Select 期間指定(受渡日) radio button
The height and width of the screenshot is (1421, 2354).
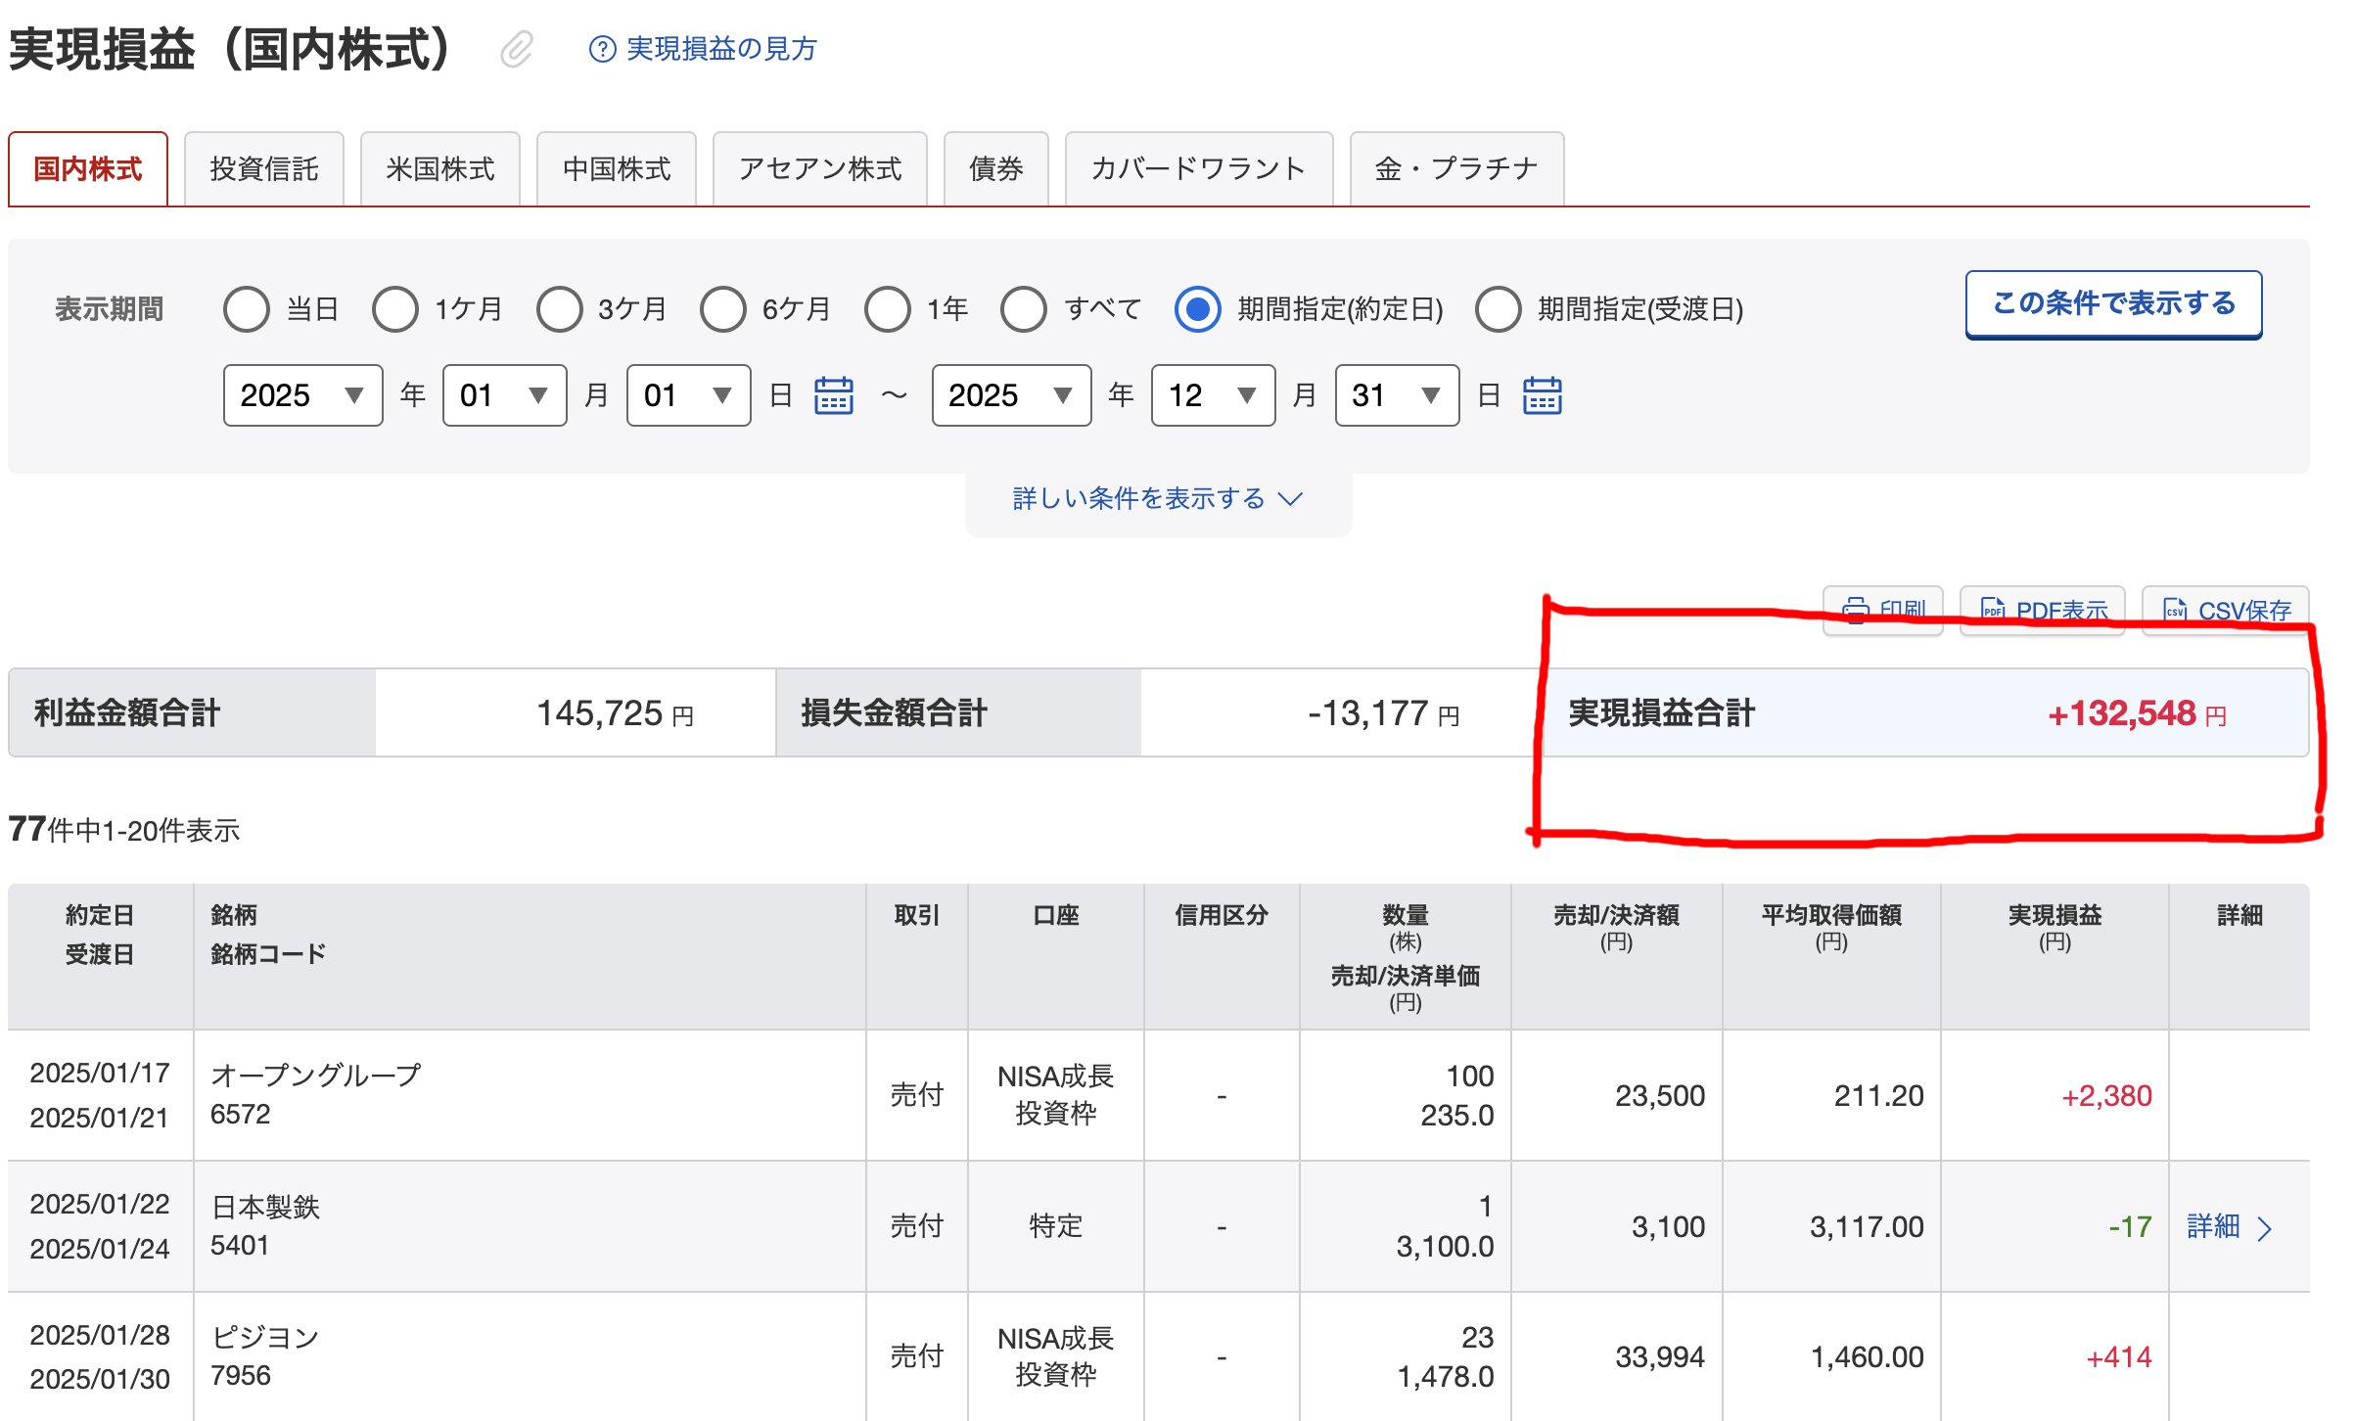pyautogui.click(x=1498, y=309)
